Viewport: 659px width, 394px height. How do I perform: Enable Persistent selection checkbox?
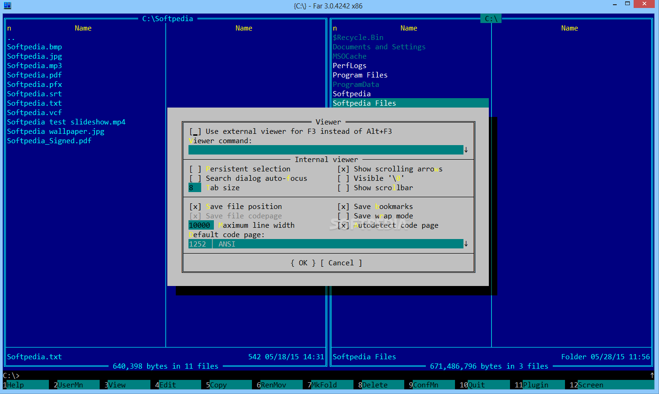(195, 169)
